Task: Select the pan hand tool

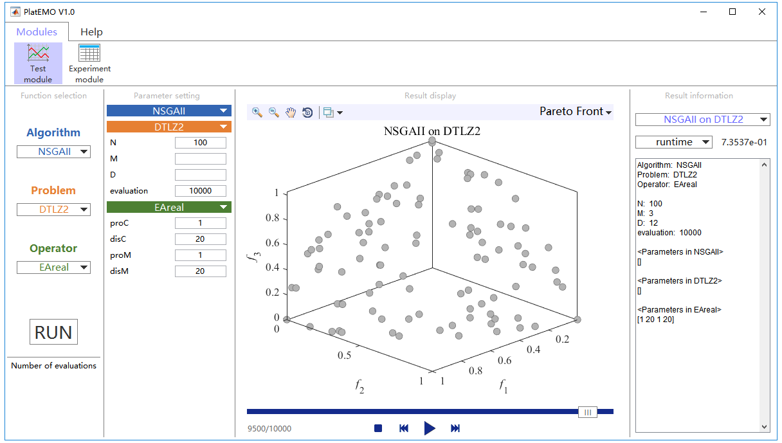Action: coord(291,112)
